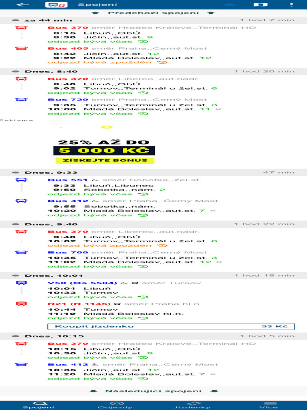Tap the blue Bus 720 vehicle icon
The height and width of the screenshot is (410, 307).
click(x=21, y=100)
